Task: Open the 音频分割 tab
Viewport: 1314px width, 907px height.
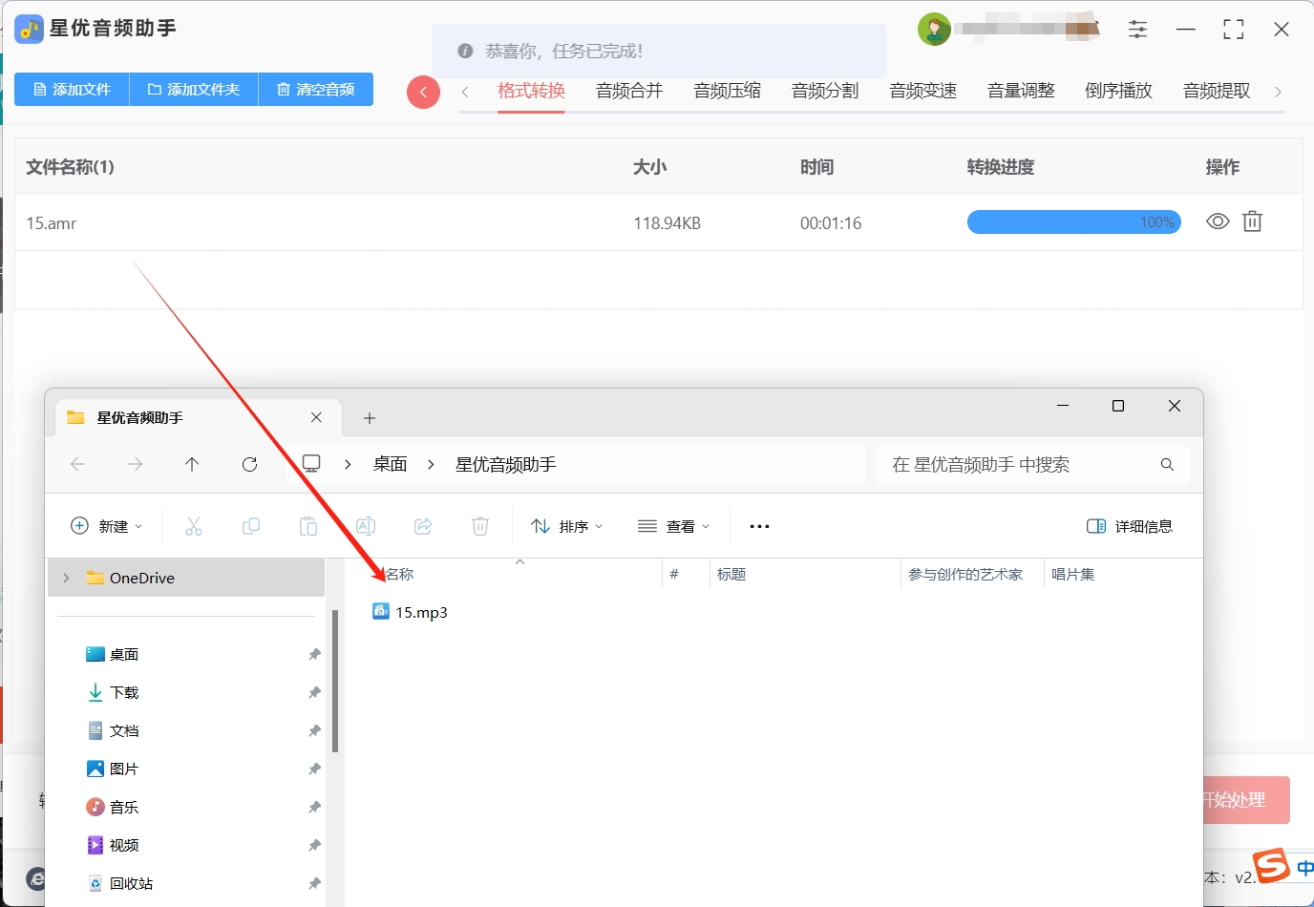Action: point(825,91)
